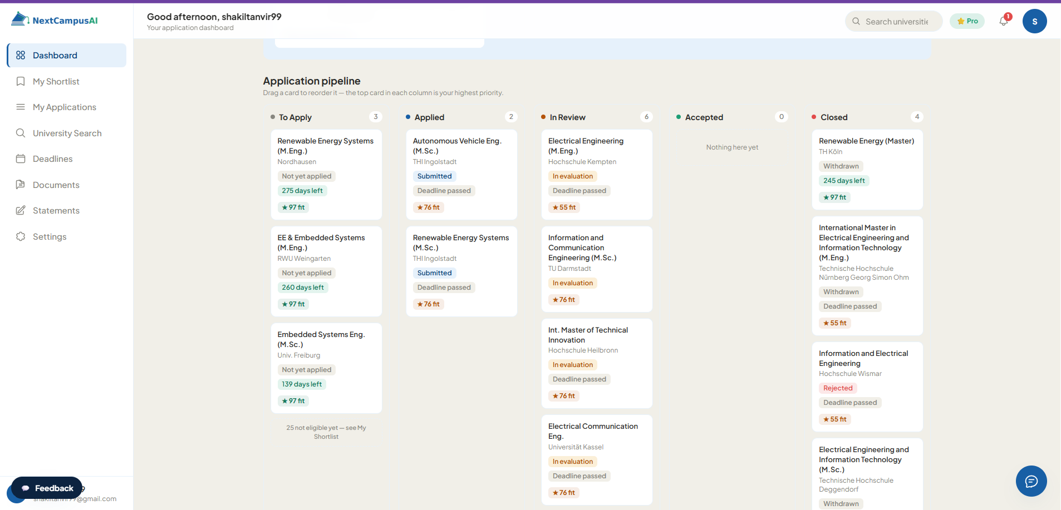Click the In Review count badge 6

point(646,117)
